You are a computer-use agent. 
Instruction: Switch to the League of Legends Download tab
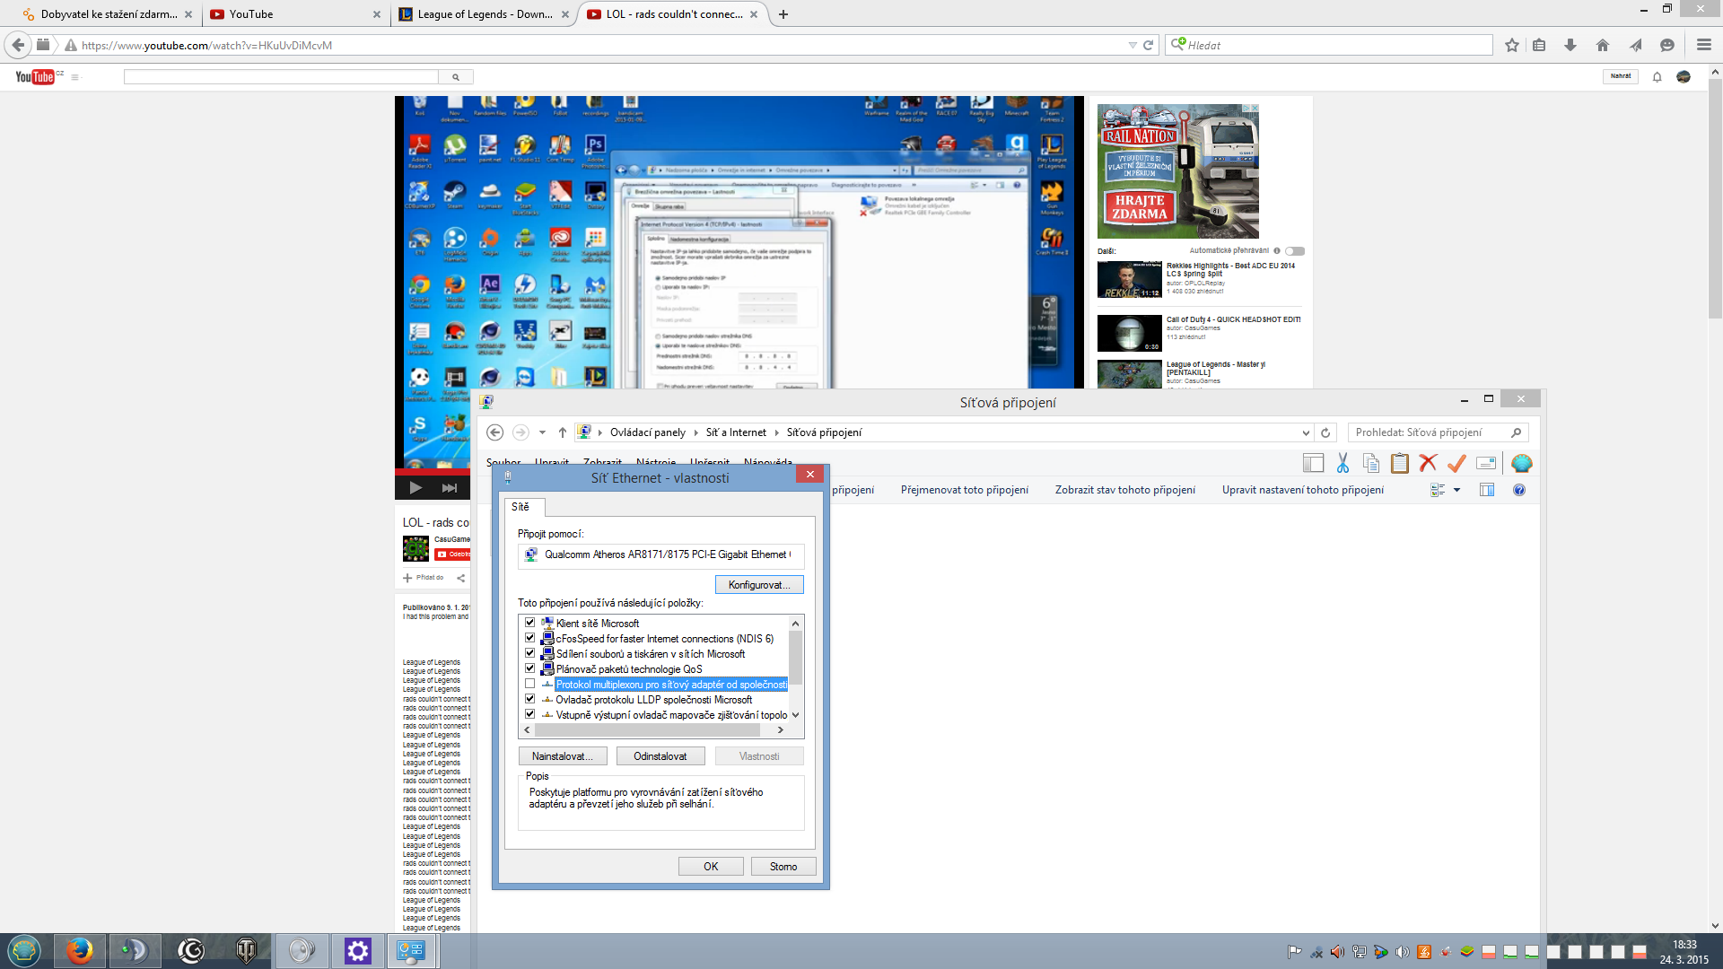(x=484, y=14)
